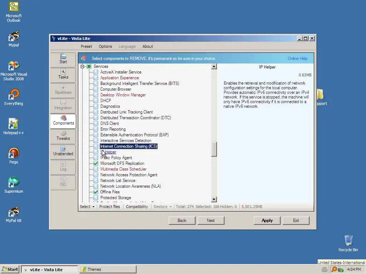Image resolution: width=366 pixels, height=274 pixels.
Task: Open the Pego desktop icon
Action: pos(14,156)
